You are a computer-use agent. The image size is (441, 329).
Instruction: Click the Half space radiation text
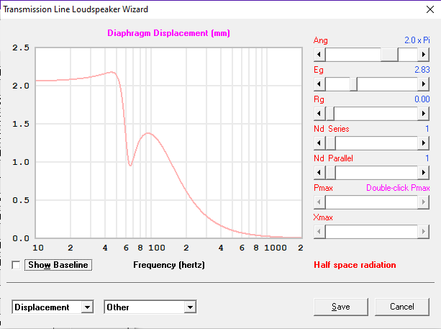pyautogui.click(x=355, y=265)
